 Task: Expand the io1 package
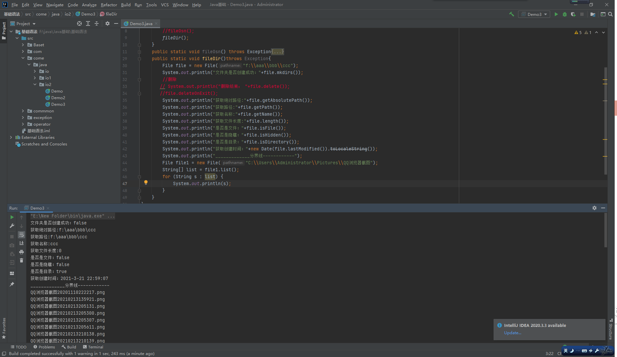35,78
